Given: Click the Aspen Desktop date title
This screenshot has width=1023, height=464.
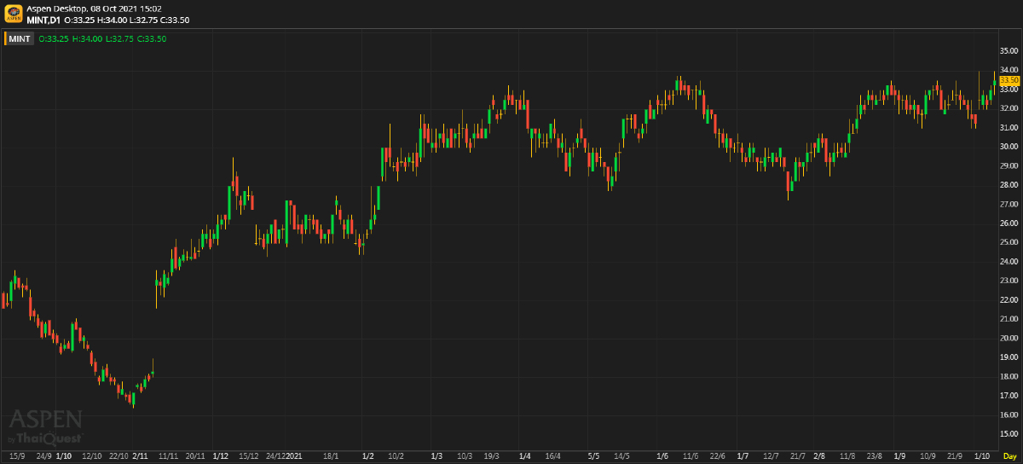Looking at the screenshot, I should pos(95,9).
